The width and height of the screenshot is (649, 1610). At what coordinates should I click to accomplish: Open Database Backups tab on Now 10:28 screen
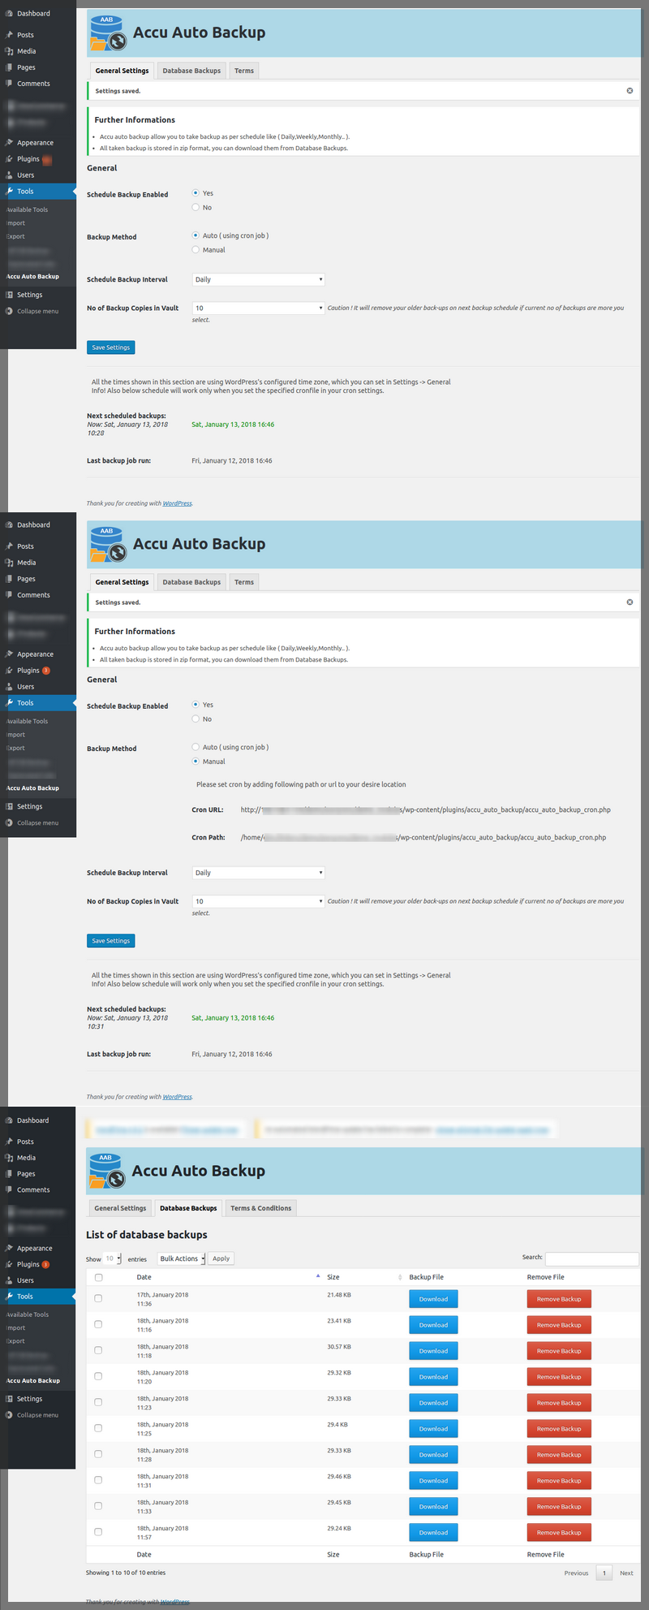pyautogui.click(x=191, y=71)
